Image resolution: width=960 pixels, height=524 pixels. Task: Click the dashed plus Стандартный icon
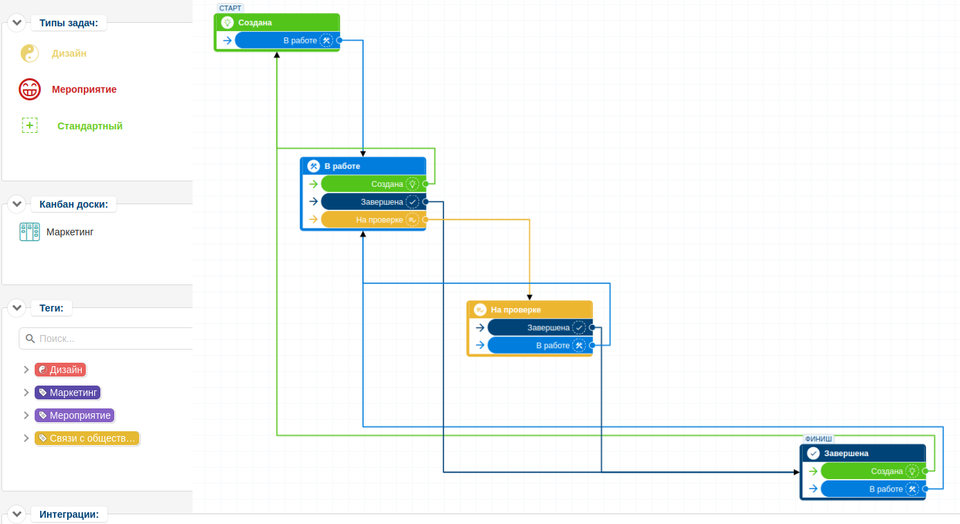pos(30,125)
